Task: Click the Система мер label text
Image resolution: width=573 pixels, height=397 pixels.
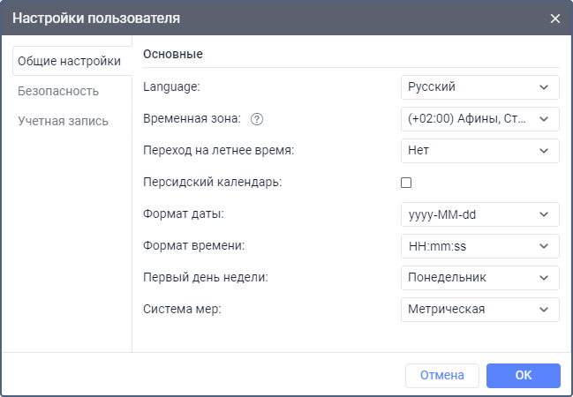Action: 182,310
